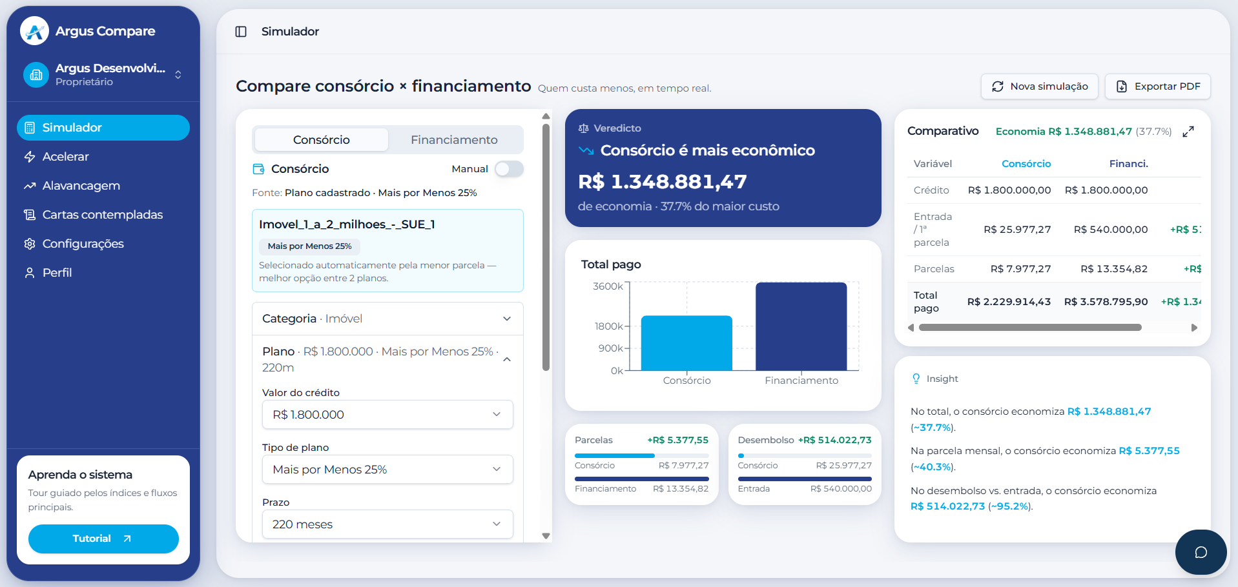Click the organization building avatar icon
This screenshot has width=1238, height=587.
pyautogui.click(x=36, y=75)
